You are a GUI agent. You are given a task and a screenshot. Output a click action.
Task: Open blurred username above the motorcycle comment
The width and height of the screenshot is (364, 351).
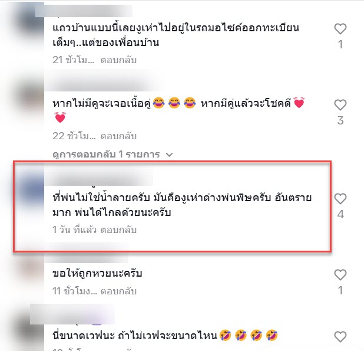[x=84, y=11]
